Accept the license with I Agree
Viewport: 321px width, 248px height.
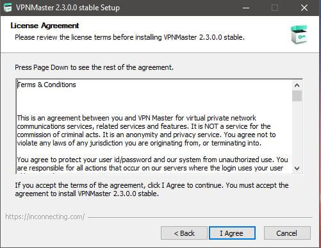(x=232, y=233)
